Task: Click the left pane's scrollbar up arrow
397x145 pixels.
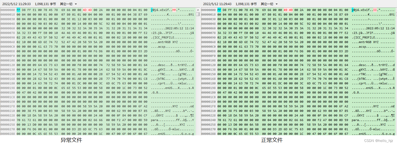Action: click(x=198, y=10)
